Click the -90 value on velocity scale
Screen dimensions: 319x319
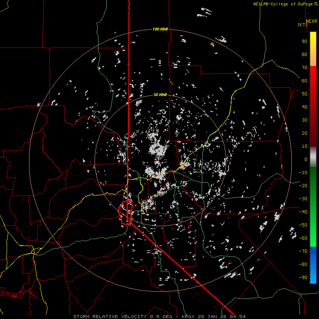303,278
